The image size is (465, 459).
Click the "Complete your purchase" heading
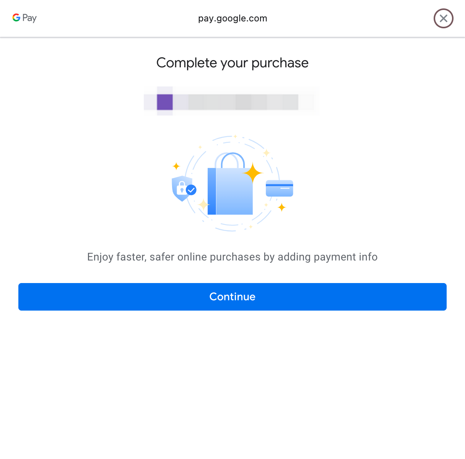click(232, 63)
